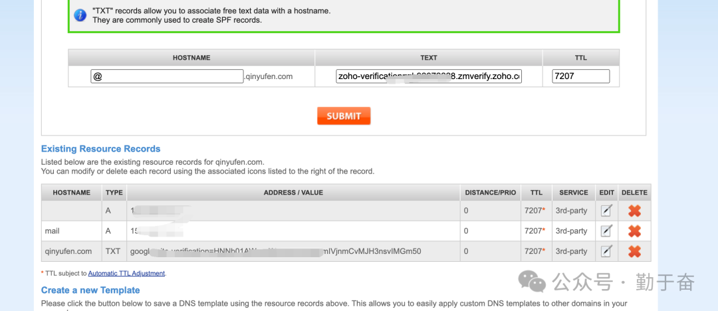Click the google-site-verification TXT value
Image resolution: width=718 pixels, height=311 pixels.
click(x=275, y=251)
